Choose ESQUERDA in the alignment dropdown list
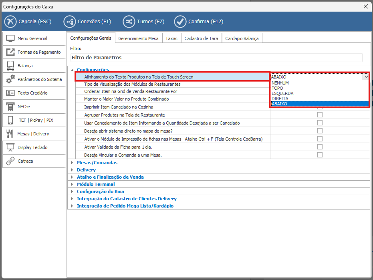Image resolution: width=373 pixels, height=280 pixels. (x=282, y=93)
